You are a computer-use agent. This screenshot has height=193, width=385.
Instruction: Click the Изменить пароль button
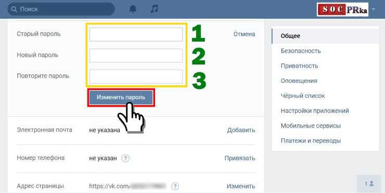[121, 97]
